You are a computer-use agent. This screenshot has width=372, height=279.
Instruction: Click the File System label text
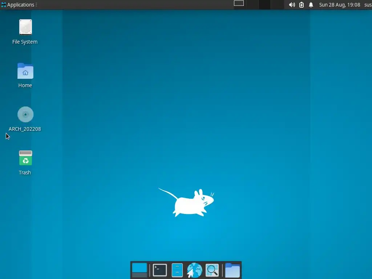(25, 42)
